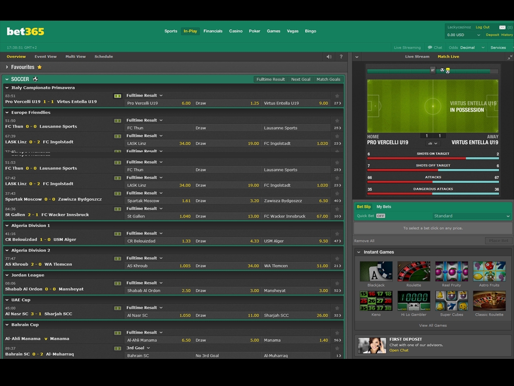The image size is (514, 386).
Task: Click the Log Out link
Action: (x=482, y=27)
